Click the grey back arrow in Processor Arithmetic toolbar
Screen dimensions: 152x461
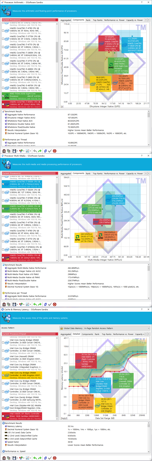35,151
